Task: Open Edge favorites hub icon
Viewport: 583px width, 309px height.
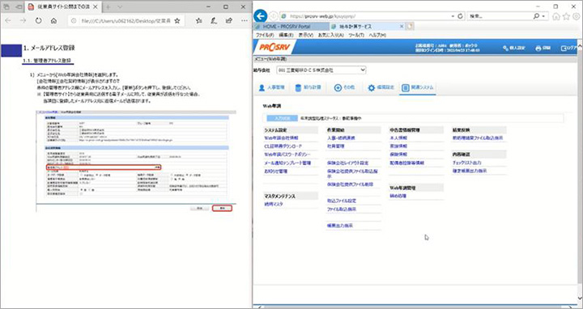Action: click(199, 21)
